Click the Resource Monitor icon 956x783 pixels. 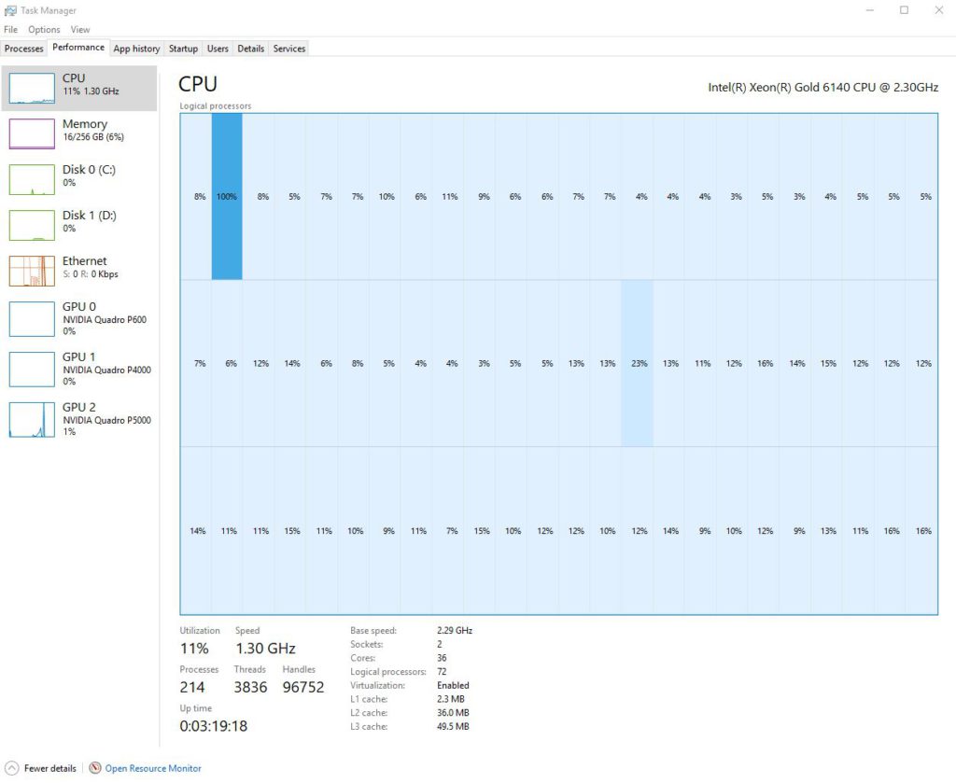point(95,768)
